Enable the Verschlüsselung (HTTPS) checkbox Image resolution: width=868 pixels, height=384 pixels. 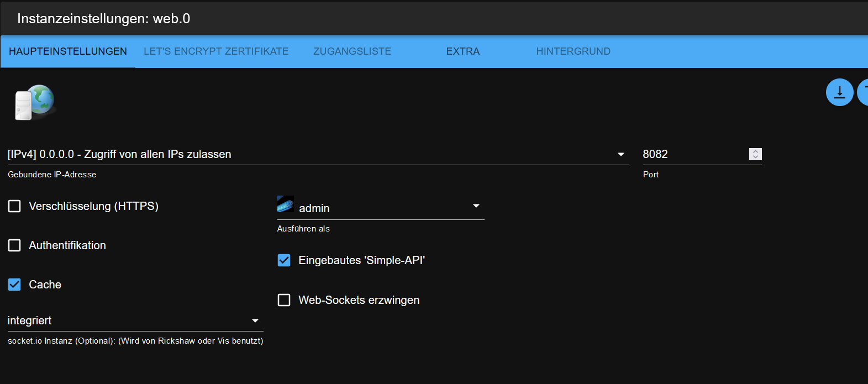click(14, 206)
